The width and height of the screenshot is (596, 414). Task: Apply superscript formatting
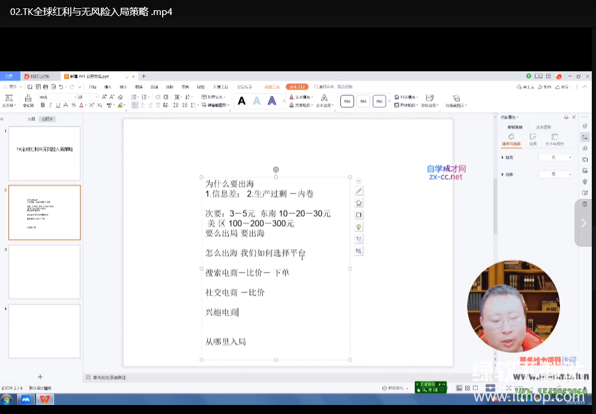coord(92,105)
